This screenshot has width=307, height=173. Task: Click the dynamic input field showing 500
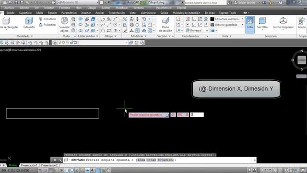[x=183, y=115]
